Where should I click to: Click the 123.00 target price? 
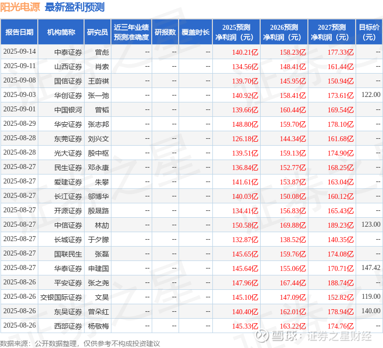tap(371, 224)
